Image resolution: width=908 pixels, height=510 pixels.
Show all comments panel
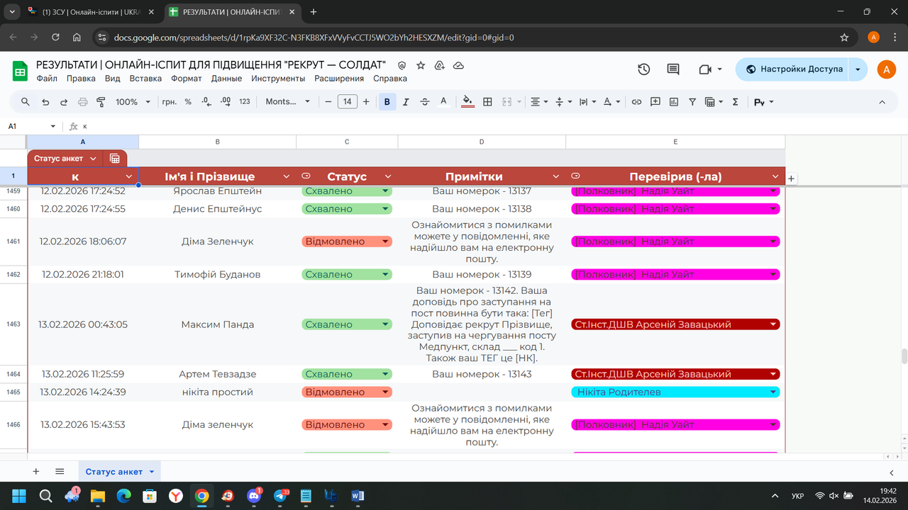[673, 69]
